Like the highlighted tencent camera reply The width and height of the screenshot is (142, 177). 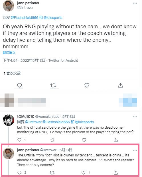(83, 173)
